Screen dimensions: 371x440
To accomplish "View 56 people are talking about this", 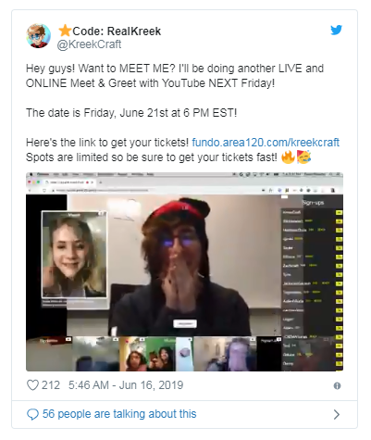I will [119, 414].
